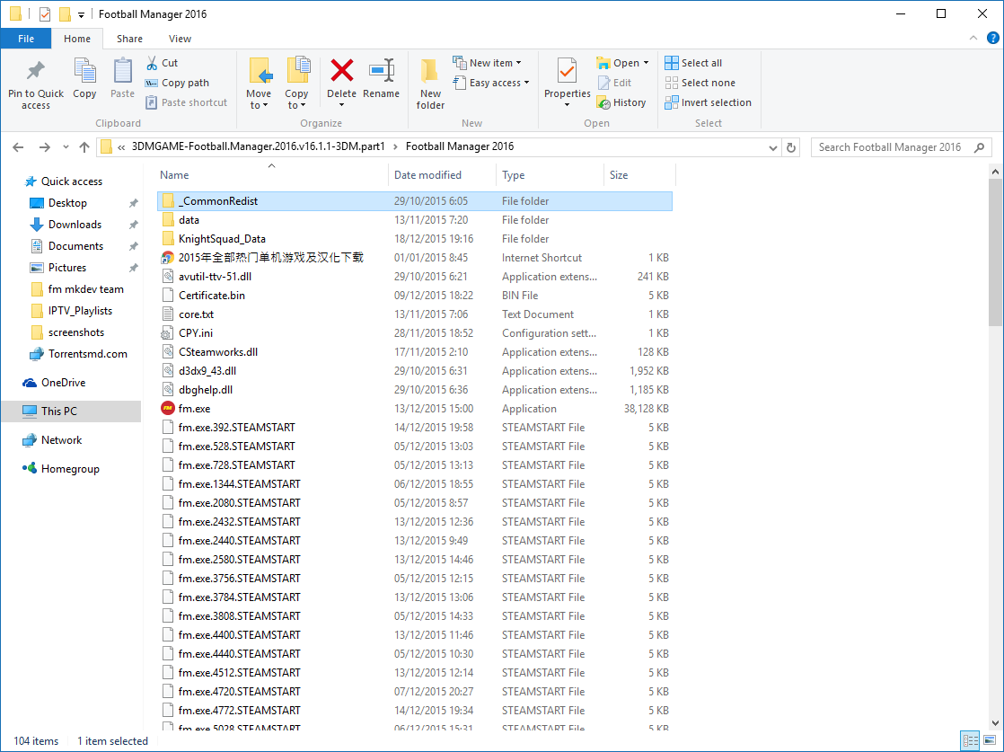Sort files by Type column header
1004x752 pixels.
550,175
